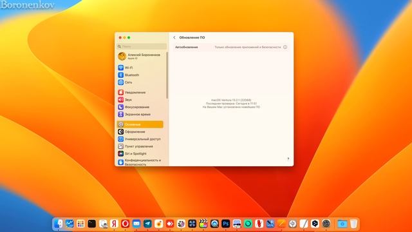Click the macOS Ventura 13.2.1 version text
412x232 pixels.
click(x=231, y=101)
